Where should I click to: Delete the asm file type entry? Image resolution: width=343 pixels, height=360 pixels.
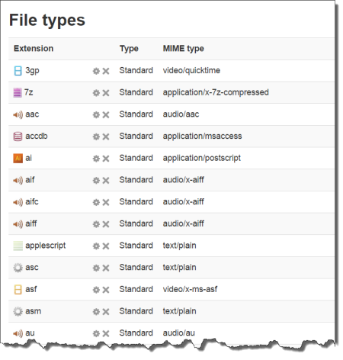point(106,311)
